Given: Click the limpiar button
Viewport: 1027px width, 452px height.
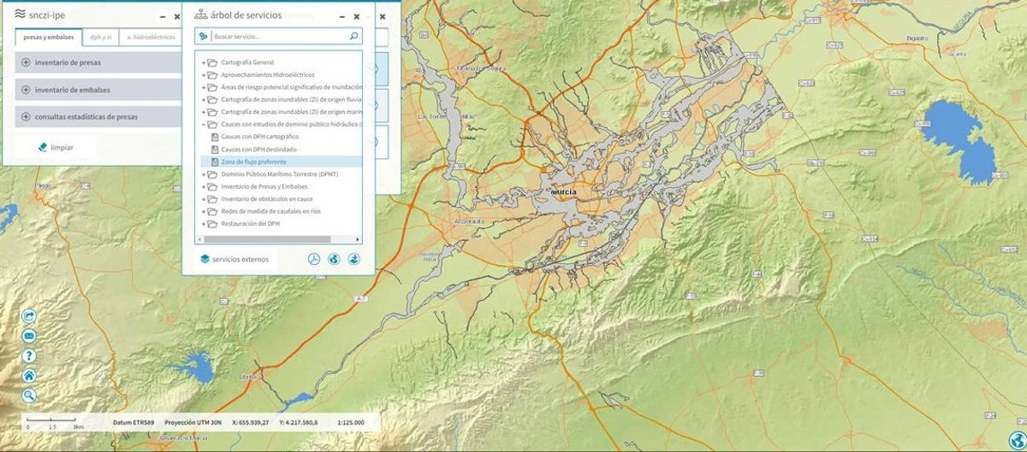Looking at the screenshot, I should 56,147.
